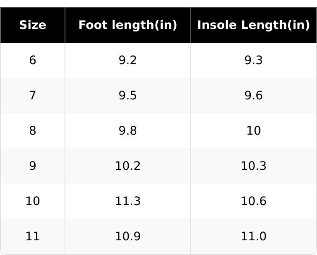Screen dimensions: 317x255
Task: Select insole length 10 in size 8 row
Action: 253,131
